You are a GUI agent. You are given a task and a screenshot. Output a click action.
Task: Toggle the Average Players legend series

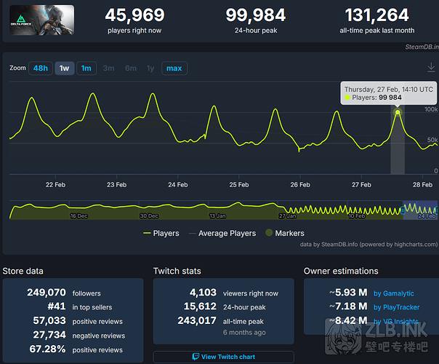point(222,233)
